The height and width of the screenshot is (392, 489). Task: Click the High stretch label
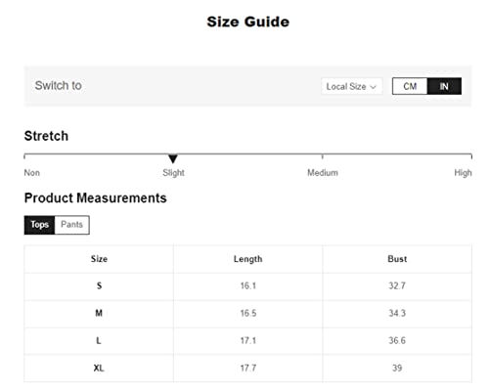coord(463,173)
